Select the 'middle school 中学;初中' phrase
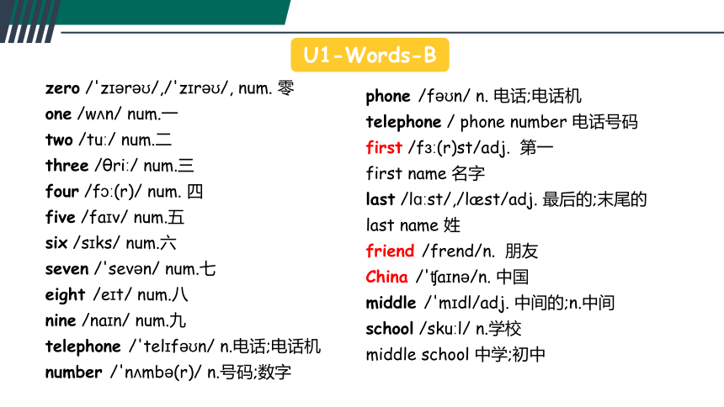Viewport: 724px width, 407px height. (x=455, y=354)
